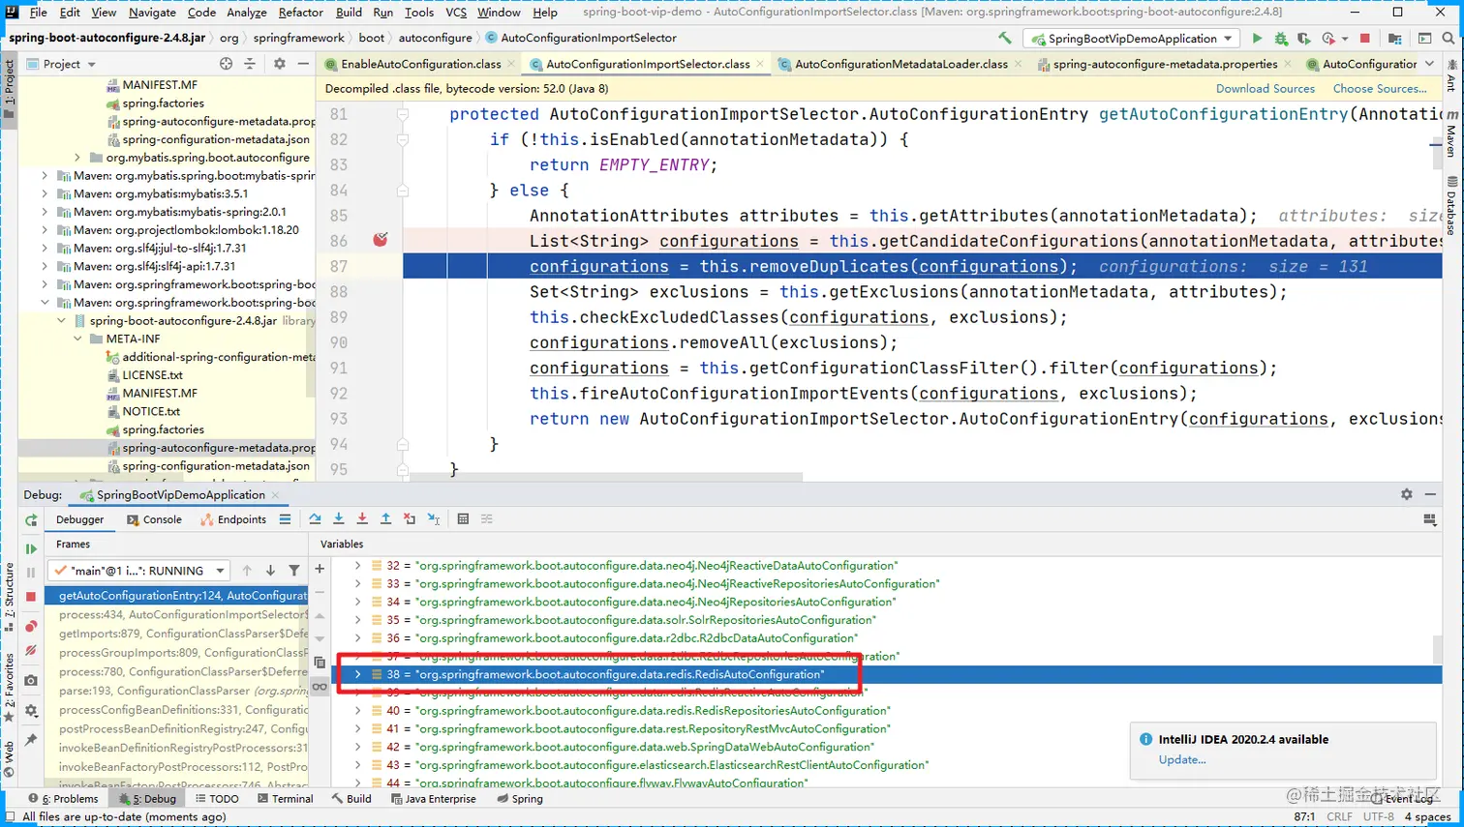Expand org.mybatis.spring.boot.autoconfigure package
Viewport: 1464px width, 827px height.
78,158
